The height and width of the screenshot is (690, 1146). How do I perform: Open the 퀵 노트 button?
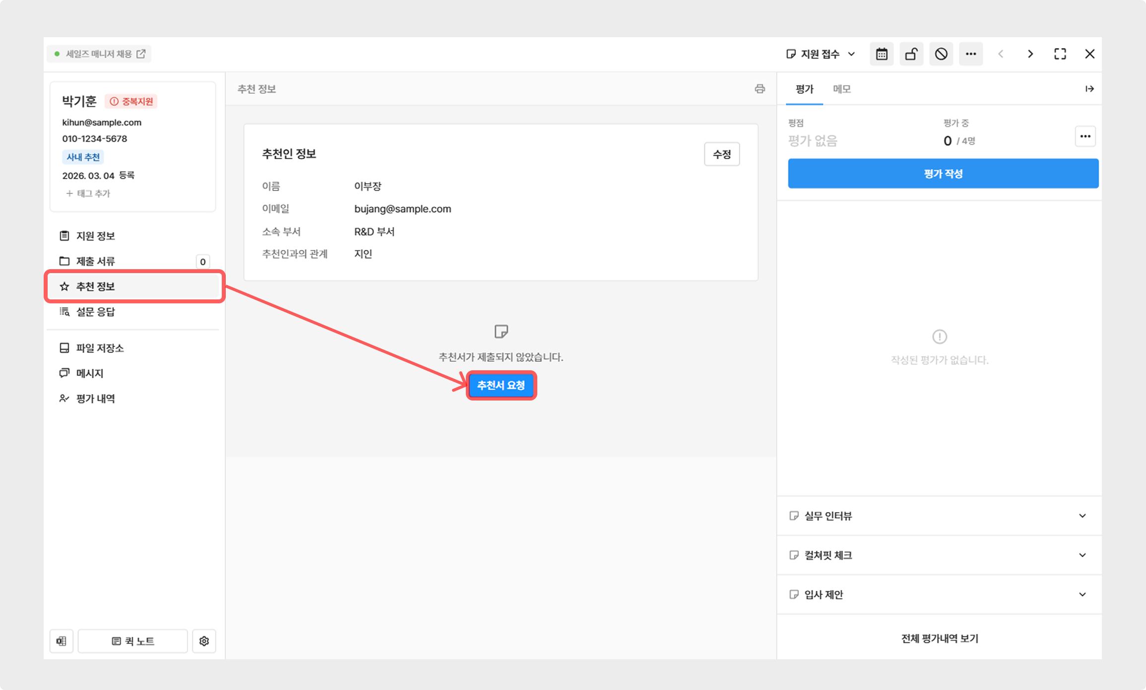pos(133,641)
